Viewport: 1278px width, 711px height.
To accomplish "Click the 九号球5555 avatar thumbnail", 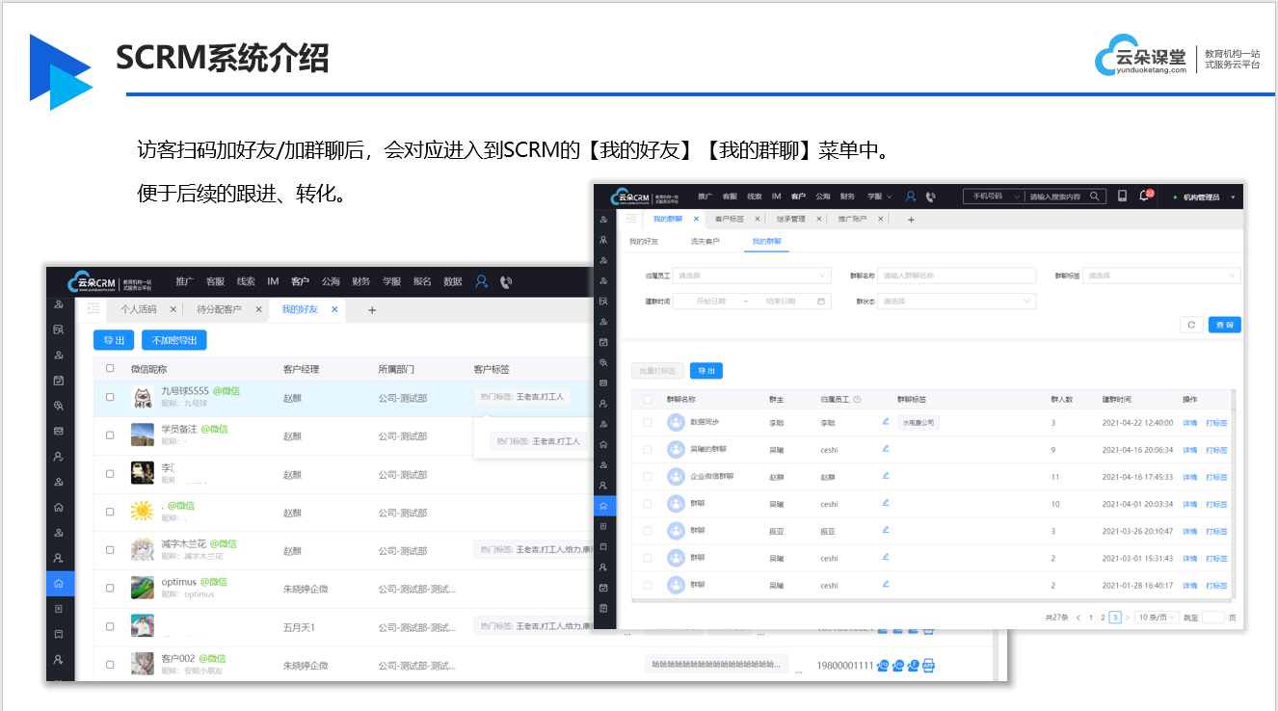I will (143, 397).
